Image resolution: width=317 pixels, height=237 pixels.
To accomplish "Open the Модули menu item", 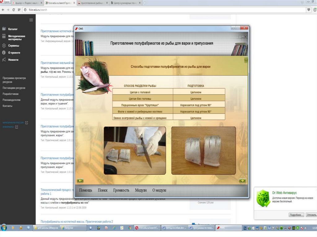I will 141,190.
